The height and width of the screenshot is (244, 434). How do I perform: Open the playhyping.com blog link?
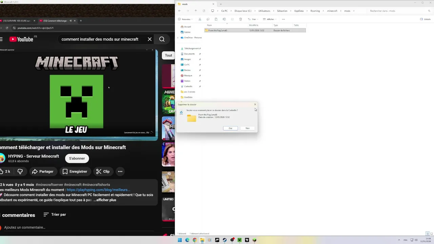pyautogui.click(x=98, y=190)
